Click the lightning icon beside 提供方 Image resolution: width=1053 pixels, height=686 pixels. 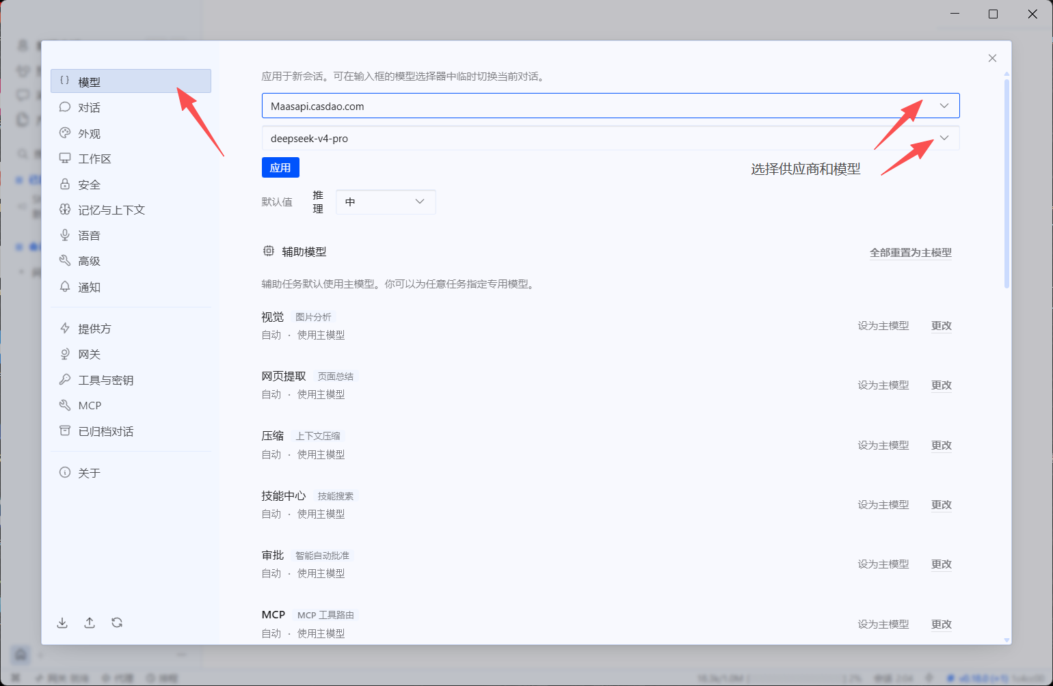click(65, 328)
